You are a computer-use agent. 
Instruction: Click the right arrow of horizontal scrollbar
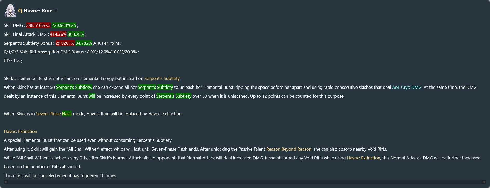[x=484, y=182]
